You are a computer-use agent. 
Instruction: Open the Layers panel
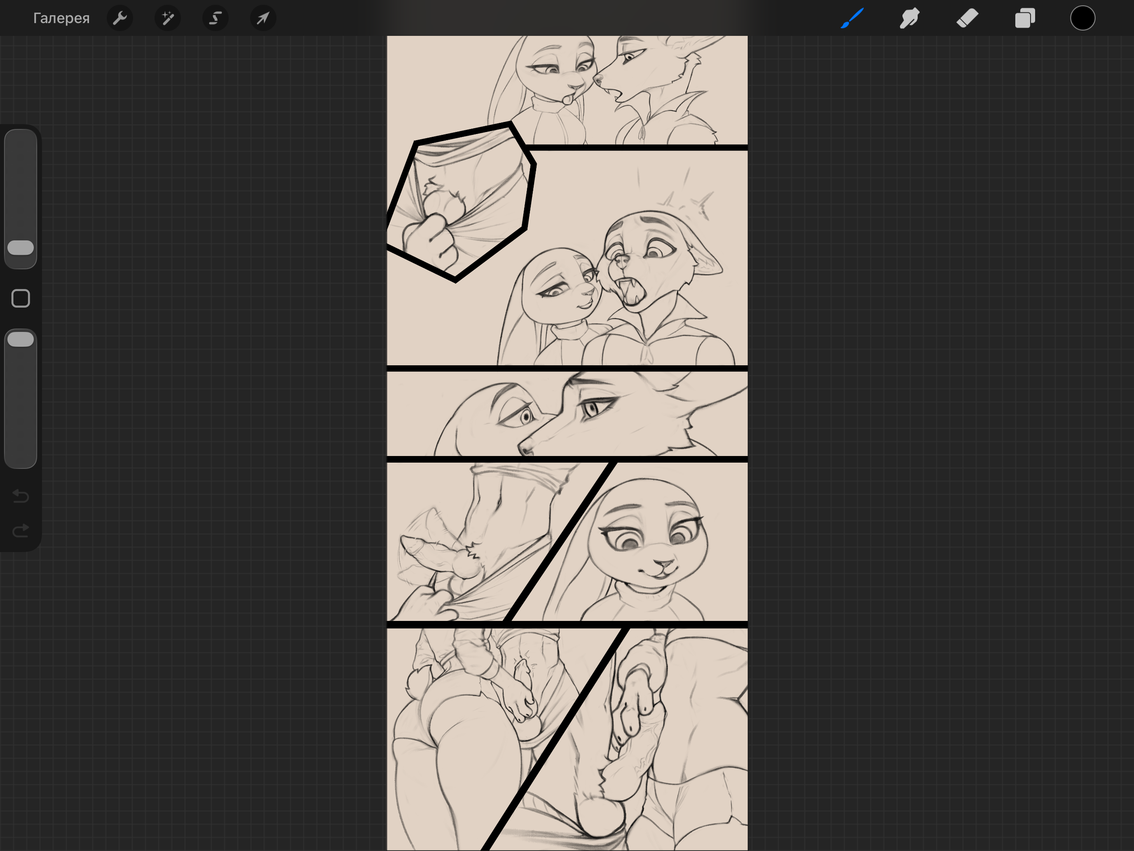point(1025,19)
